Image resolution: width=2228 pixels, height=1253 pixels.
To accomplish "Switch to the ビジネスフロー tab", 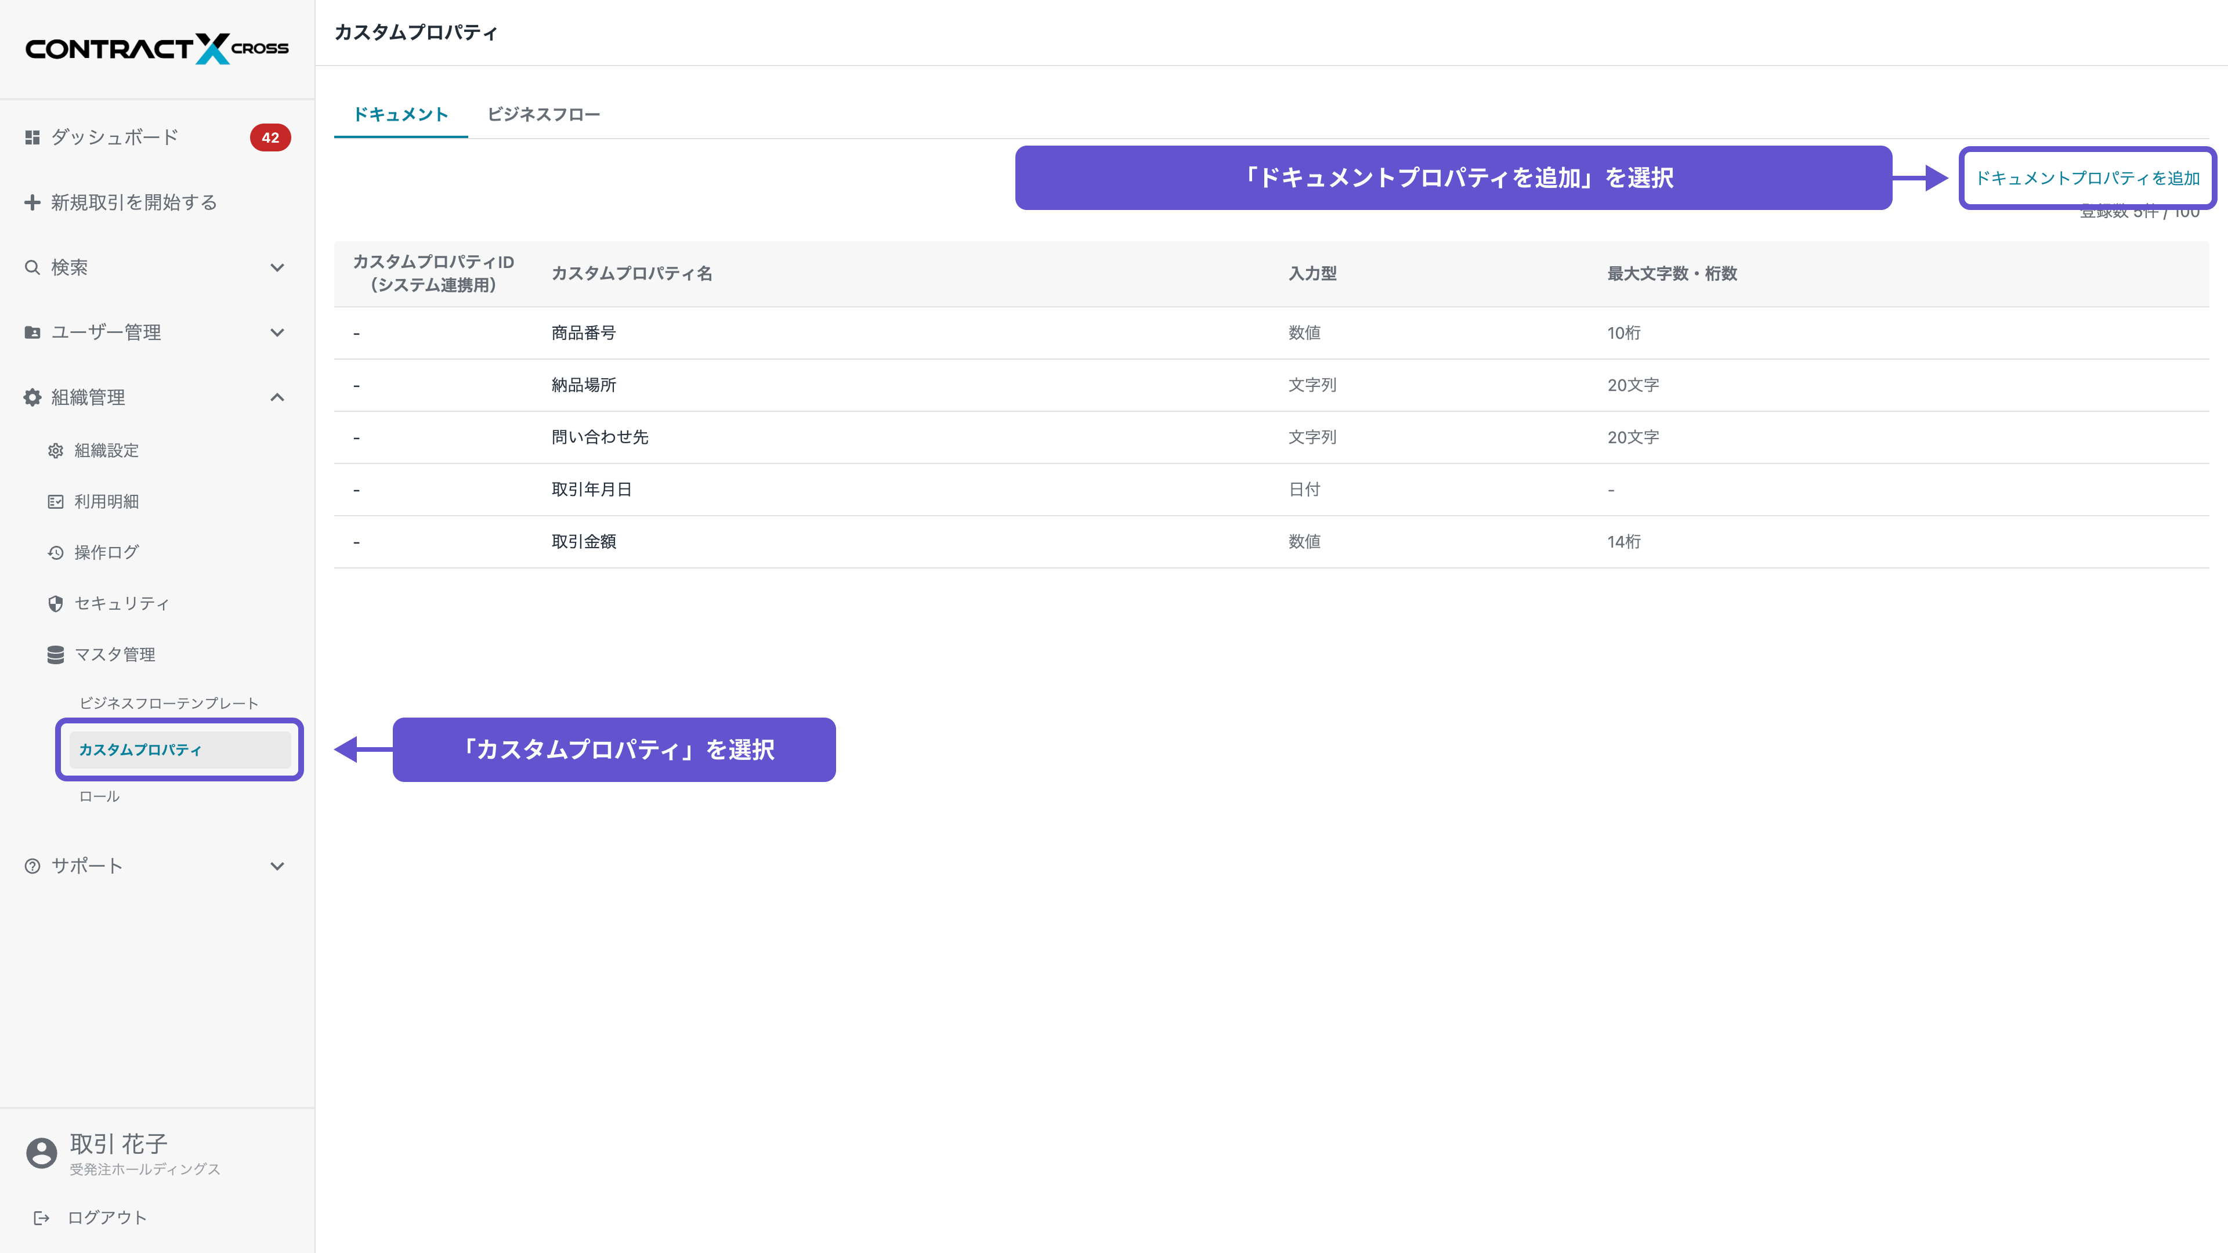I will pyautogui.click(x=543, y=114).
